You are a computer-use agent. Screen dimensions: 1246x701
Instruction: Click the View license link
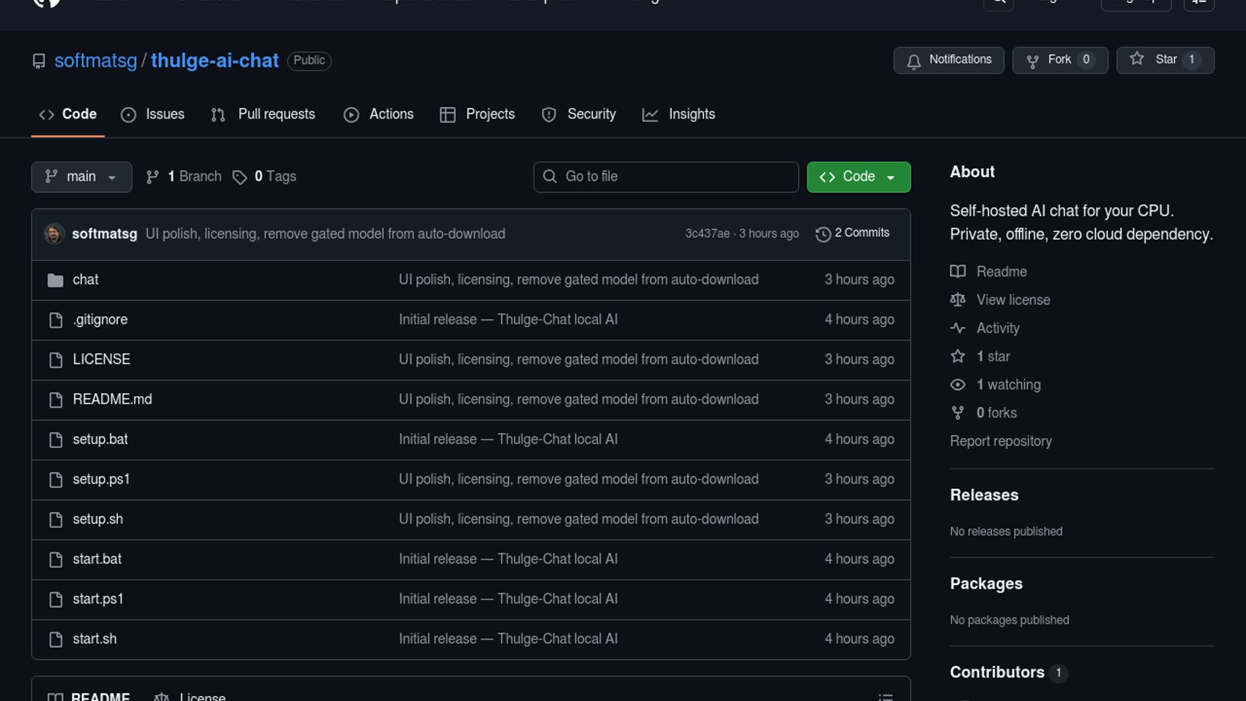click(x=1012, y=300)
